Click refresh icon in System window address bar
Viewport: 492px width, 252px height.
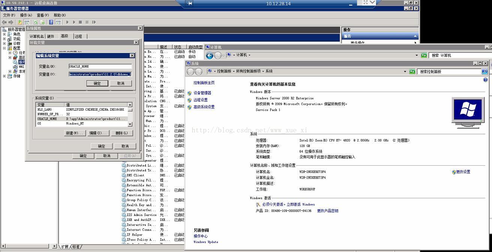coord(412,71)
